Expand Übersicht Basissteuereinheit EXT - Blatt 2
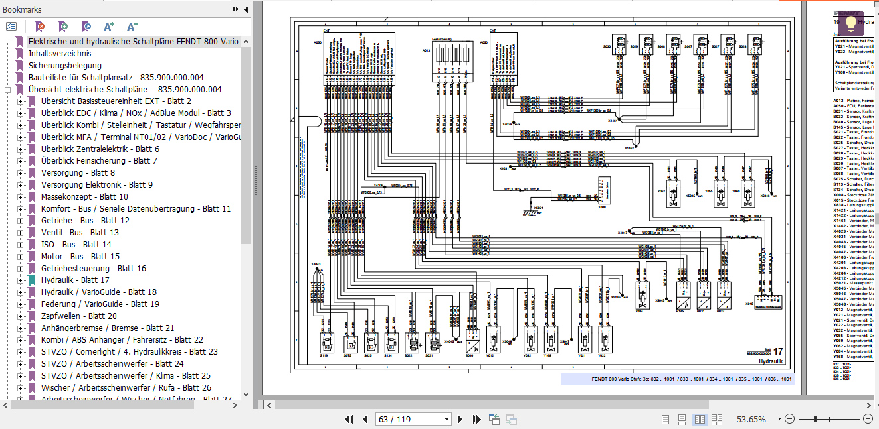 coord(20,101)
